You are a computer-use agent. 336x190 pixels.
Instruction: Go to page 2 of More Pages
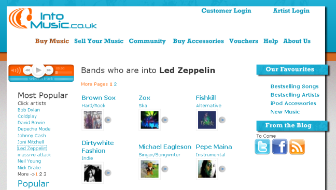coord(115,84)
